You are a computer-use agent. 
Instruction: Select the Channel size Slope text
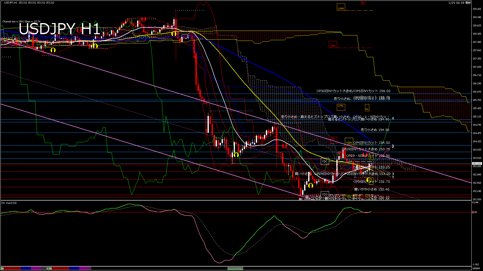tap(21, 22)
